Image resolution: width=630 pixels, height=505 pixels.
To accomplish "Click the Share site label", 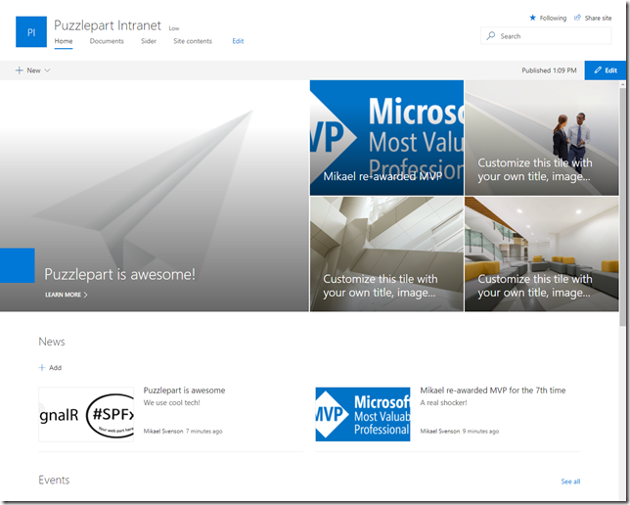I will coord(598,18).
